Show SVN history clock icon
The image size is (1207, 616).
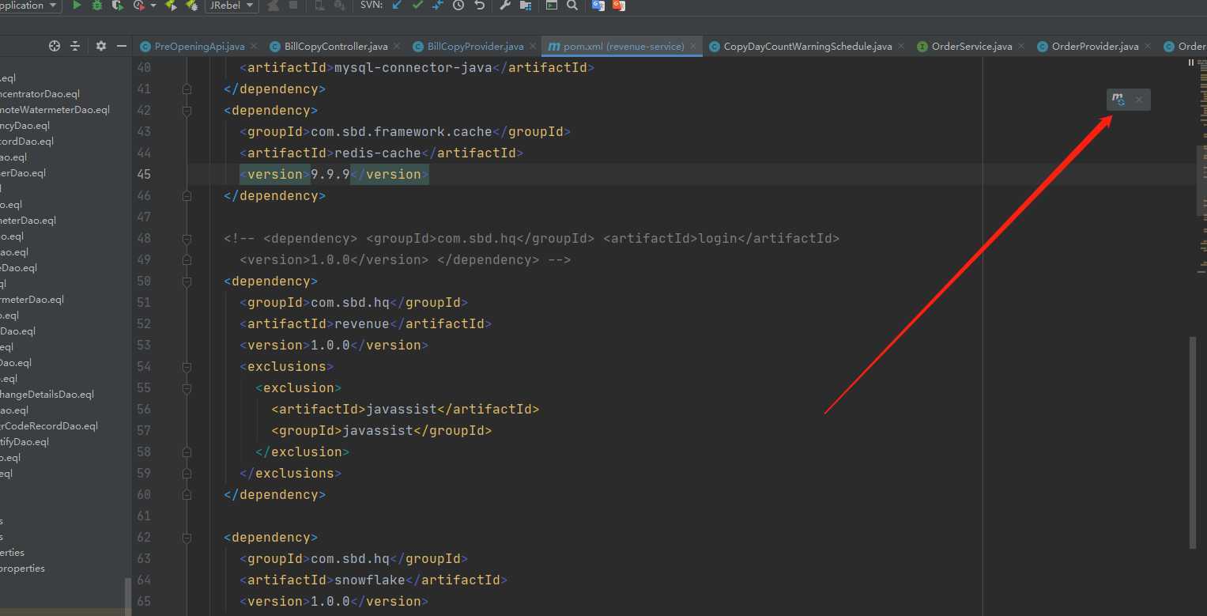pos(458,6)
